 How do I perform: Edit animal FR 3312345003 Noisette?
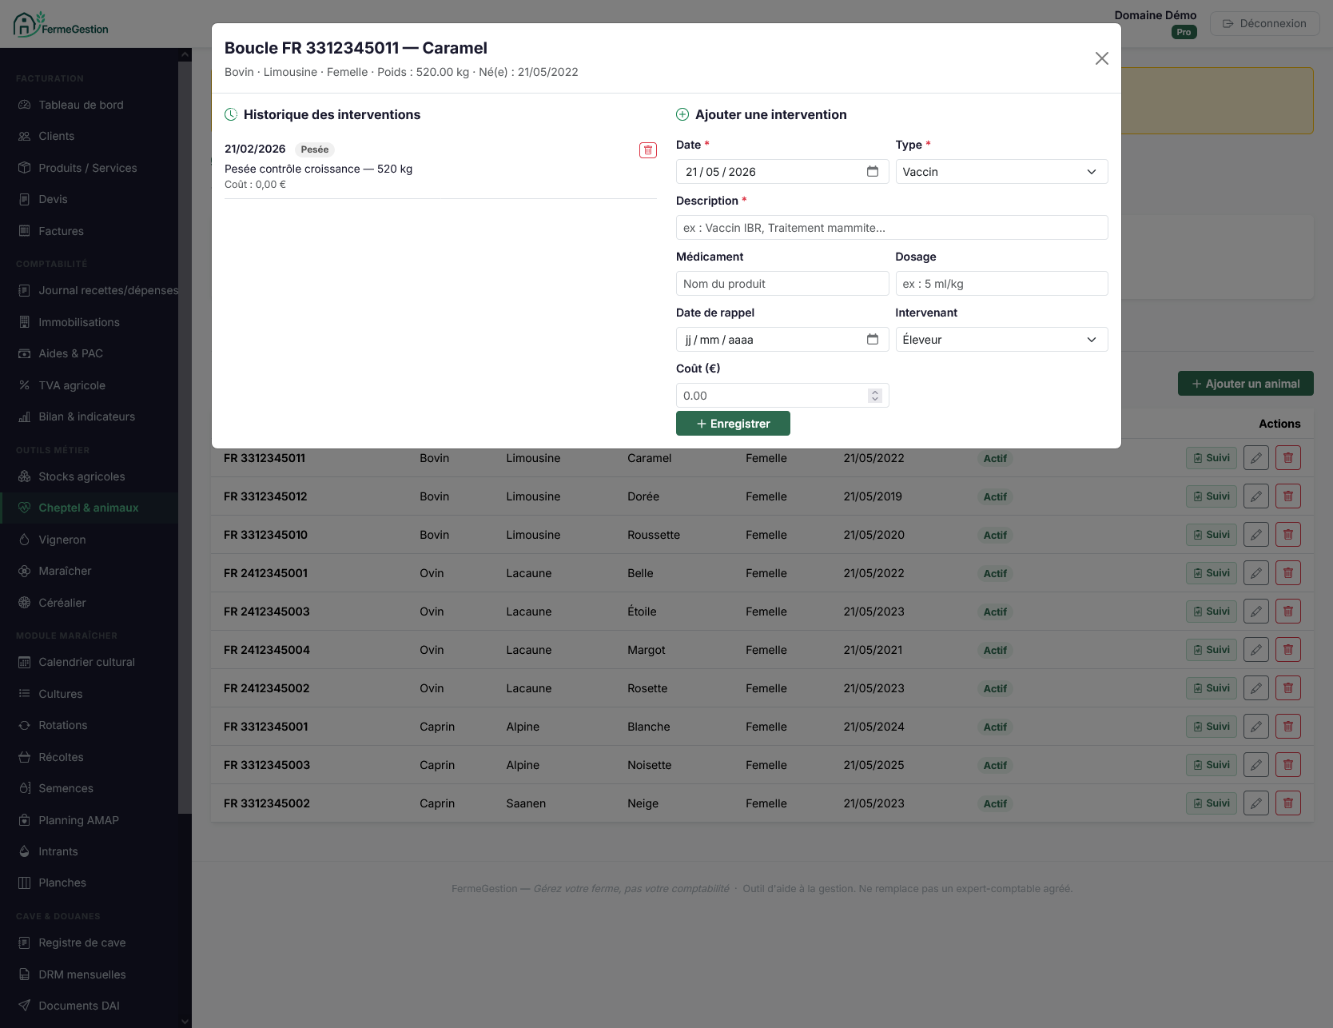[1256, 765]
